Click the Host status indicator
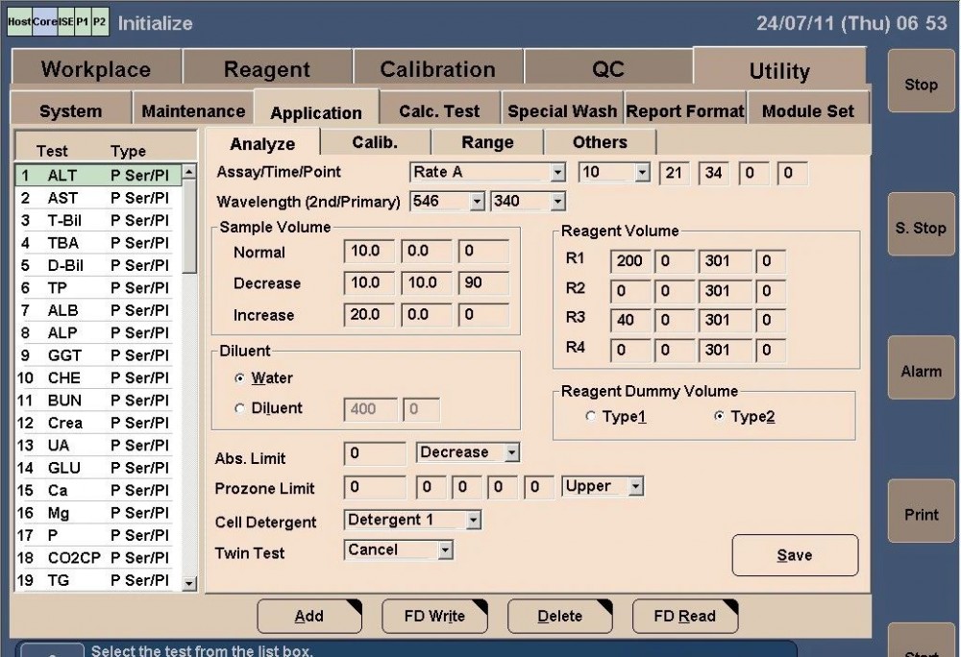Viewport: 961px width, 657px height. 19,21
